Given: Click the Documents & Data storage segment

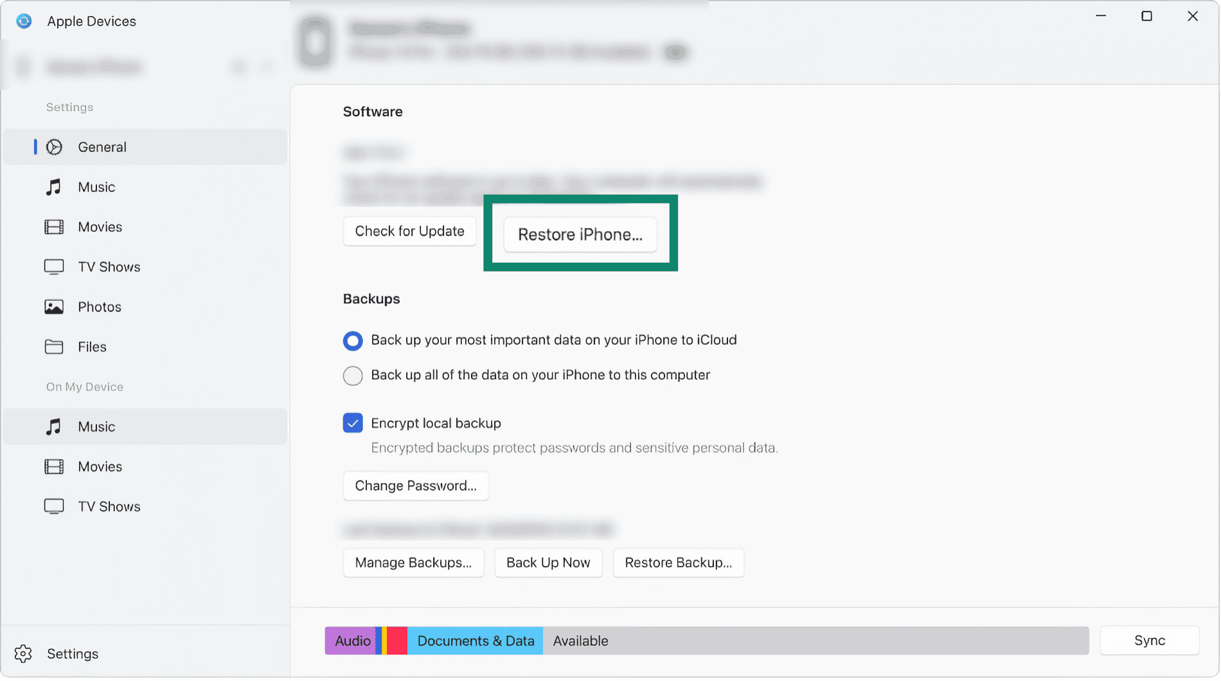Looking at the screenshot, I should 476,641.
